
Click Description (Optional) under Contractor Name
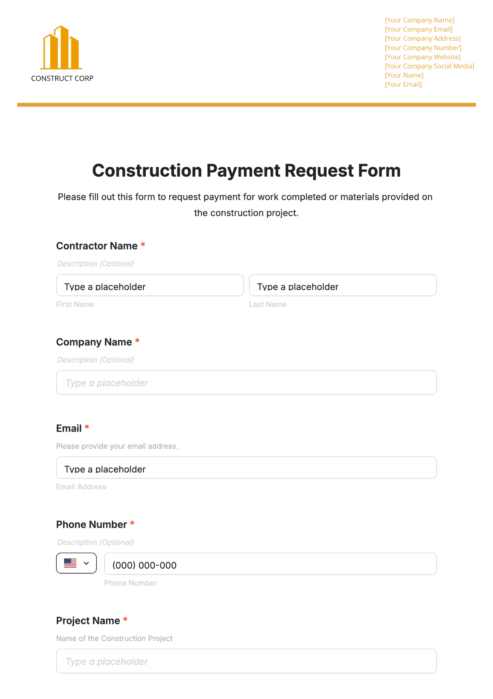96,263
